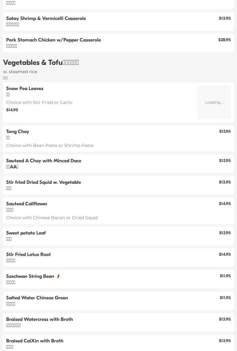Open Pork Stomach Chicken w/Pepper Casserole
This screenshot has width=237, height=351.
pyautogui.click(x=54, y=40)
